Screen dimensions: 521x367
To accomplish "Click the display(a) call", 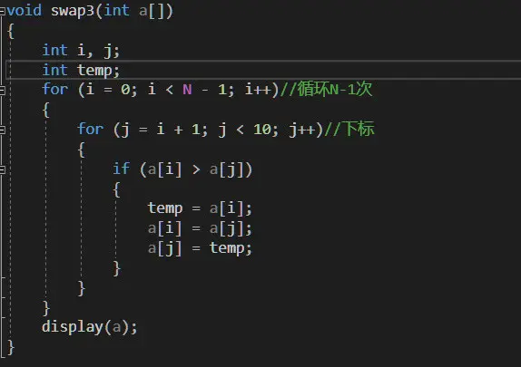I will [89, 327].
